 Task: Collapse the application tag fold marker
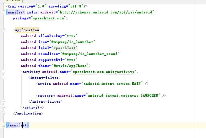point(4,30)
